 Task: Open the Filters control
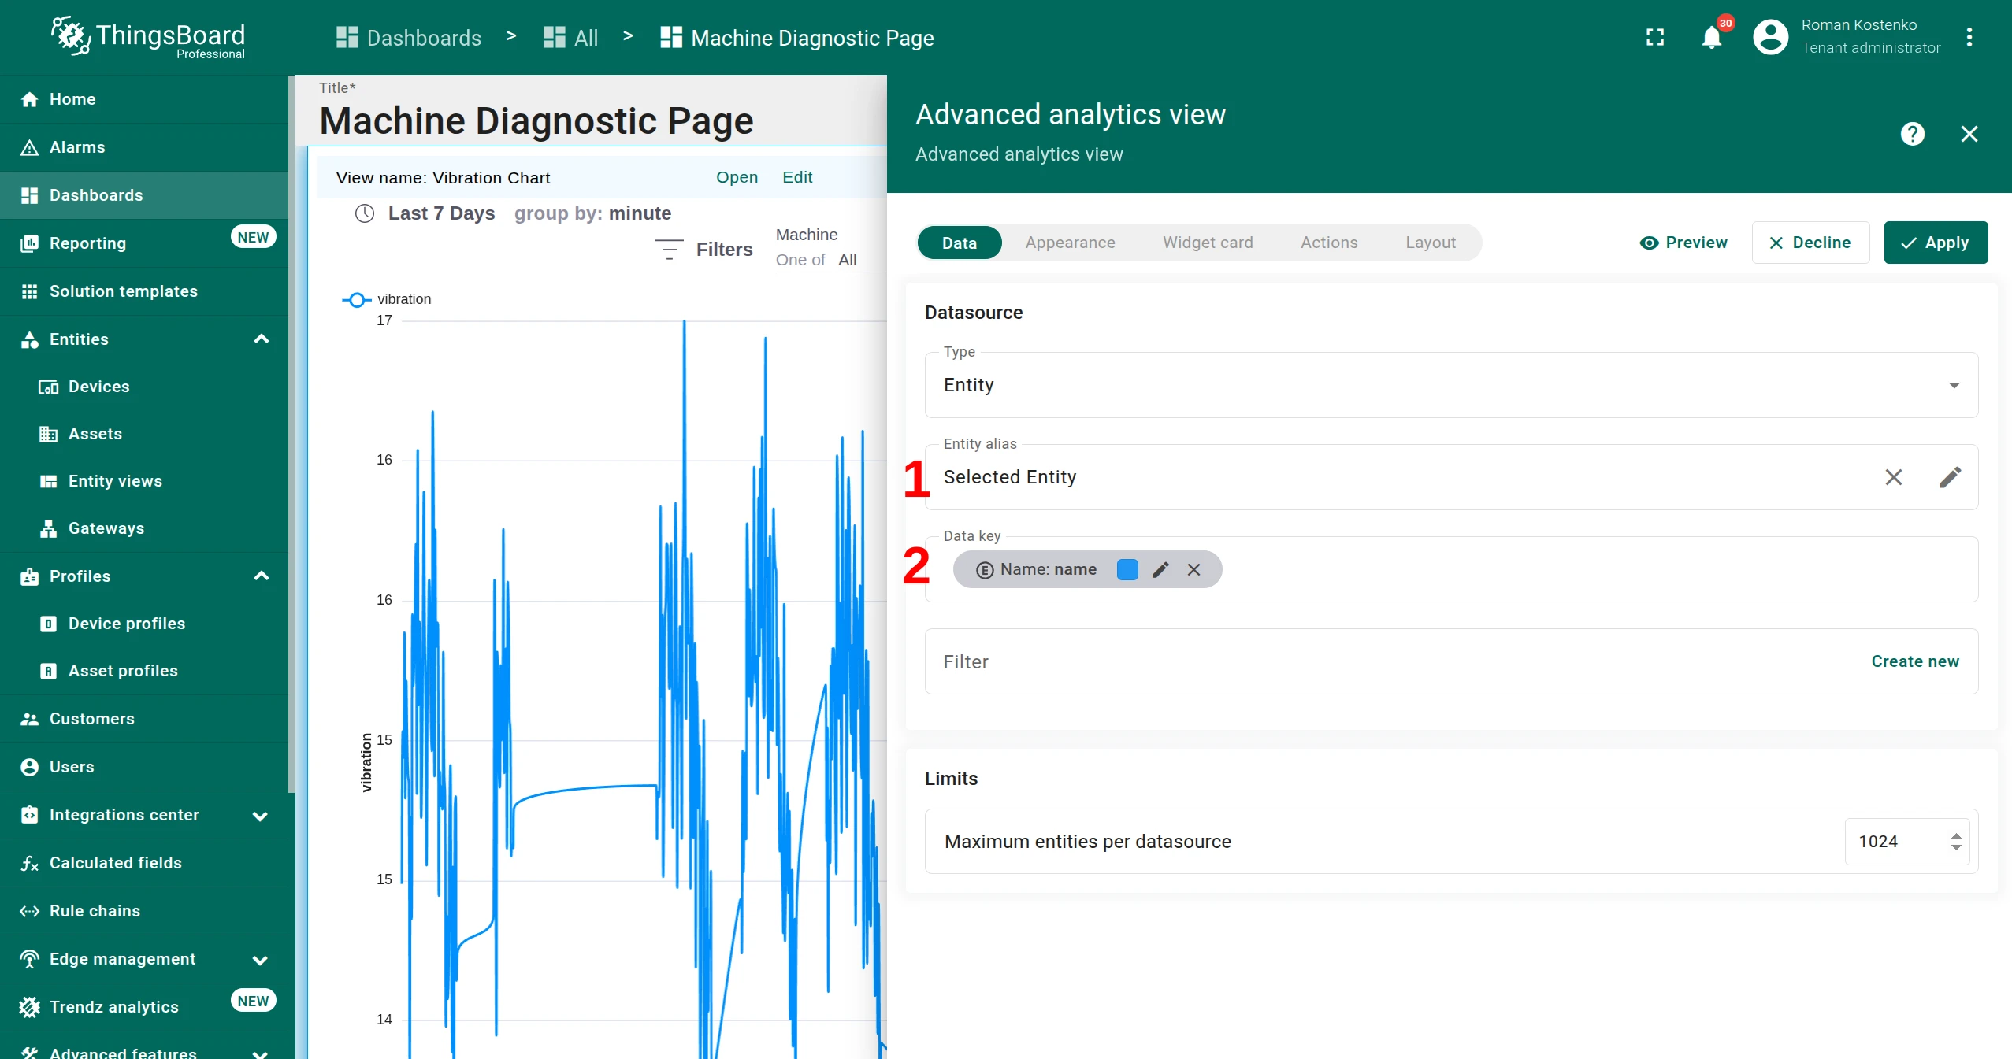click(x=703, y=250)
